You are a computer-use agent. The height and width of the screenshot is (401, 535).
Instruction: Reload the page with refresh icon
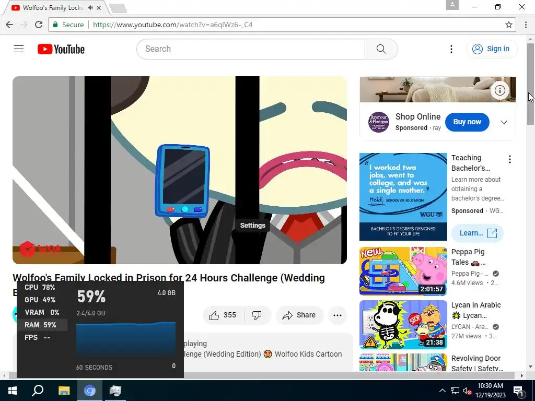tap(39, 25)
